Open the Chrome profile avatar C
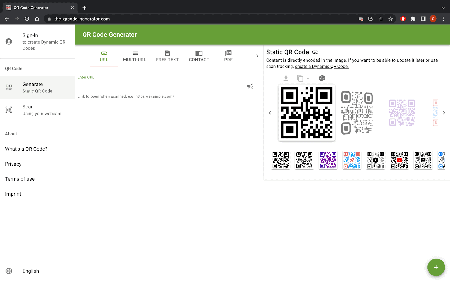Screen dimensions: 450x281 click(x=433, y=19)
